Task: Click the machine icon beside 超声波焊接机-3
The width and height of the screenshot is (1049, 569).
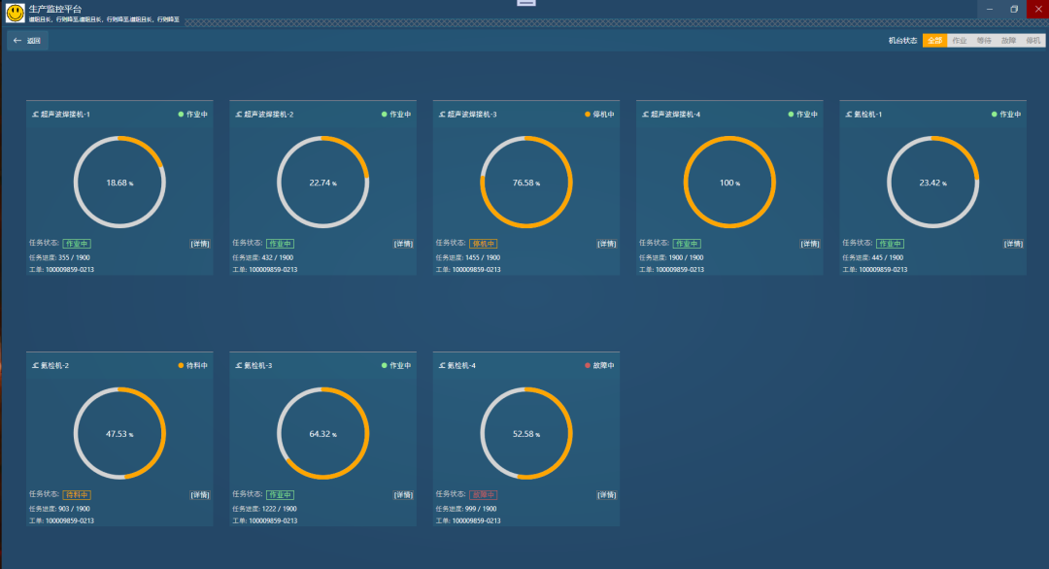Action: (x=442, y=115)
